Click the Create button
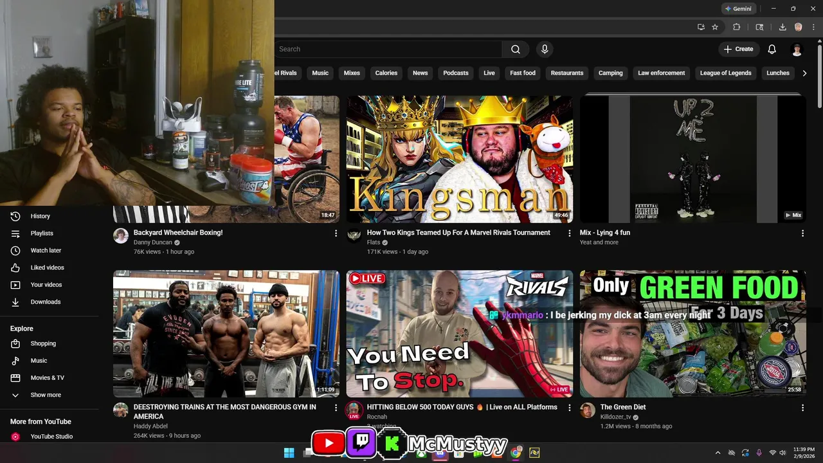The width and height of the screenshot is (823, 463). [x=738, y=49]
